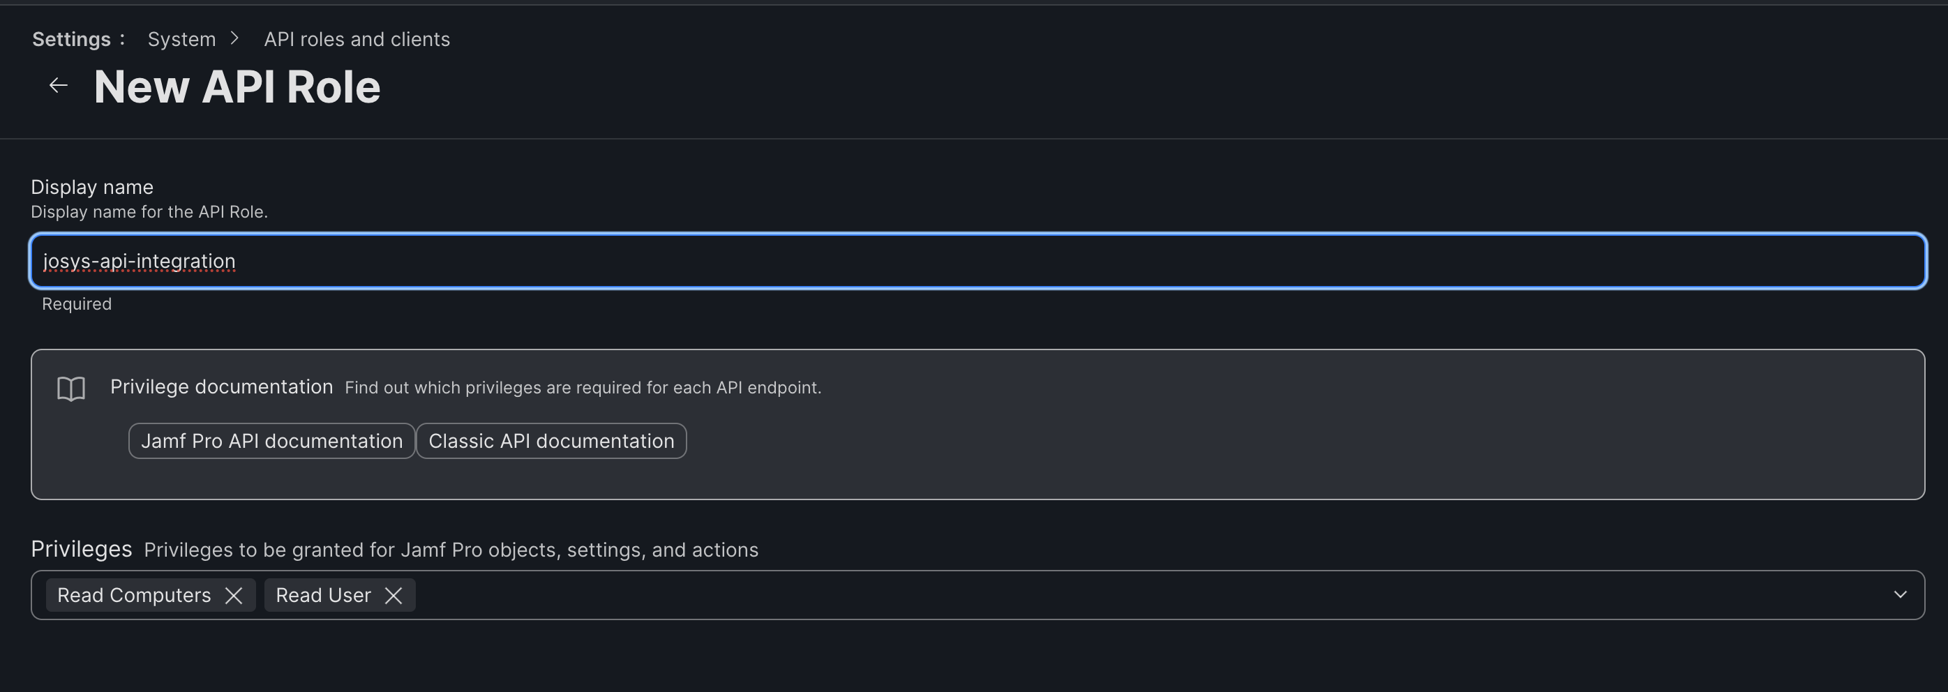Click the Privilege documentation title text
The height and width of the screenshot is (692, 1948).
(x=222, y=387)
